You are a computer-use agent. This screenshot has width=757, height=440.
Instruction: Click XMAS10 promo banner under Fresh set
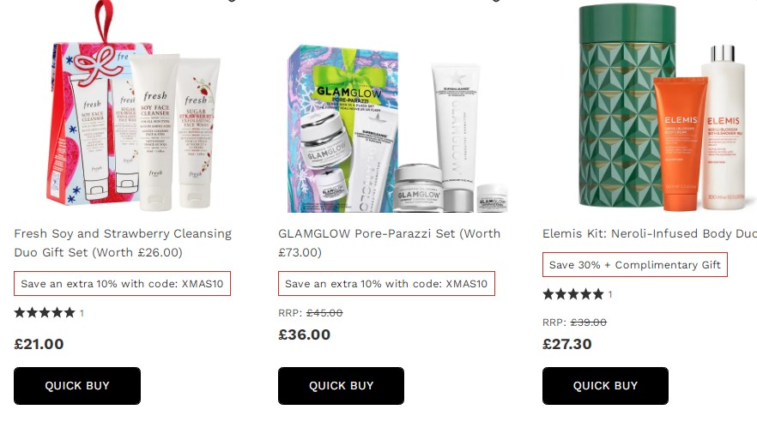pyautogui.click(x=122, y=284)
